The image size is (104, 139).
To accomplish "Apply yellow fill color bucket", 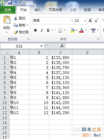I will pos(72,30).
